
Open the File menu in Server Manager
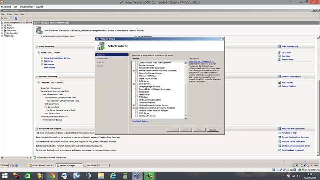(x=3, y=14)
